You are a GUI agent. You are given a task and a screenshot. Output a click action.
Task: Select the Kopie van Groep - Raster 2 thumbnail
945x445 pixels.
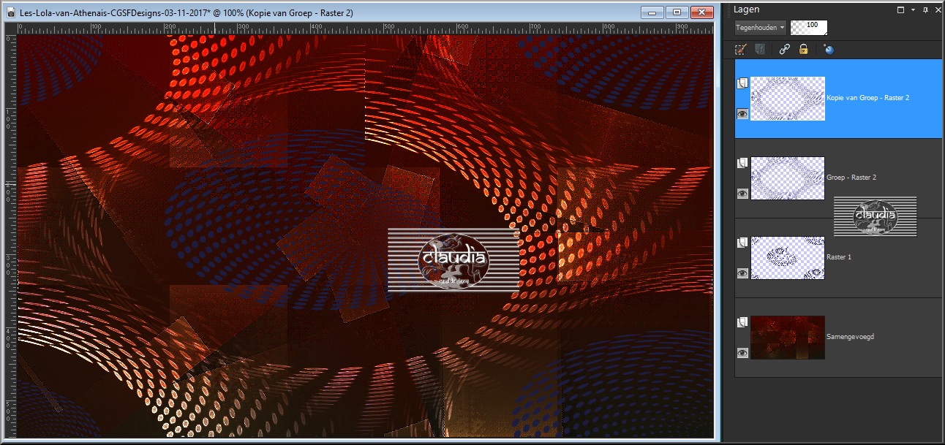coord(788,99)
